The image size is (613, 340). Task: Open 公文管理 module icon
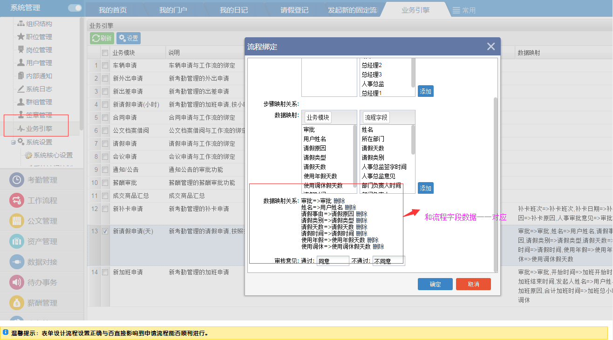17,221
